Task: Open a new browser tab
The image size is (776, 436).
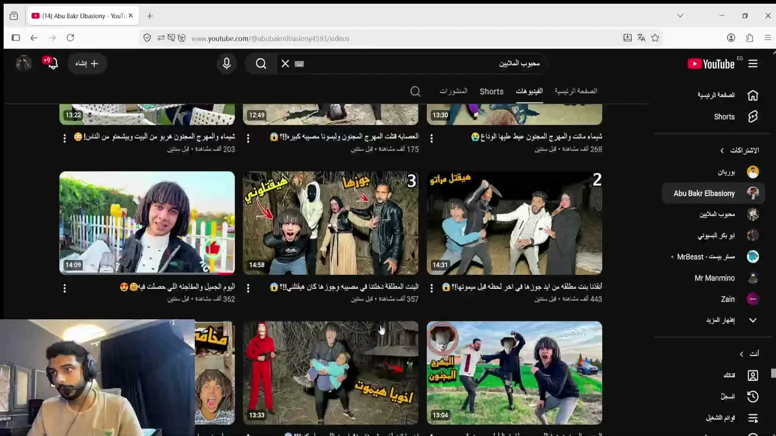Action: pyautogui.click(x=150, y=16)
